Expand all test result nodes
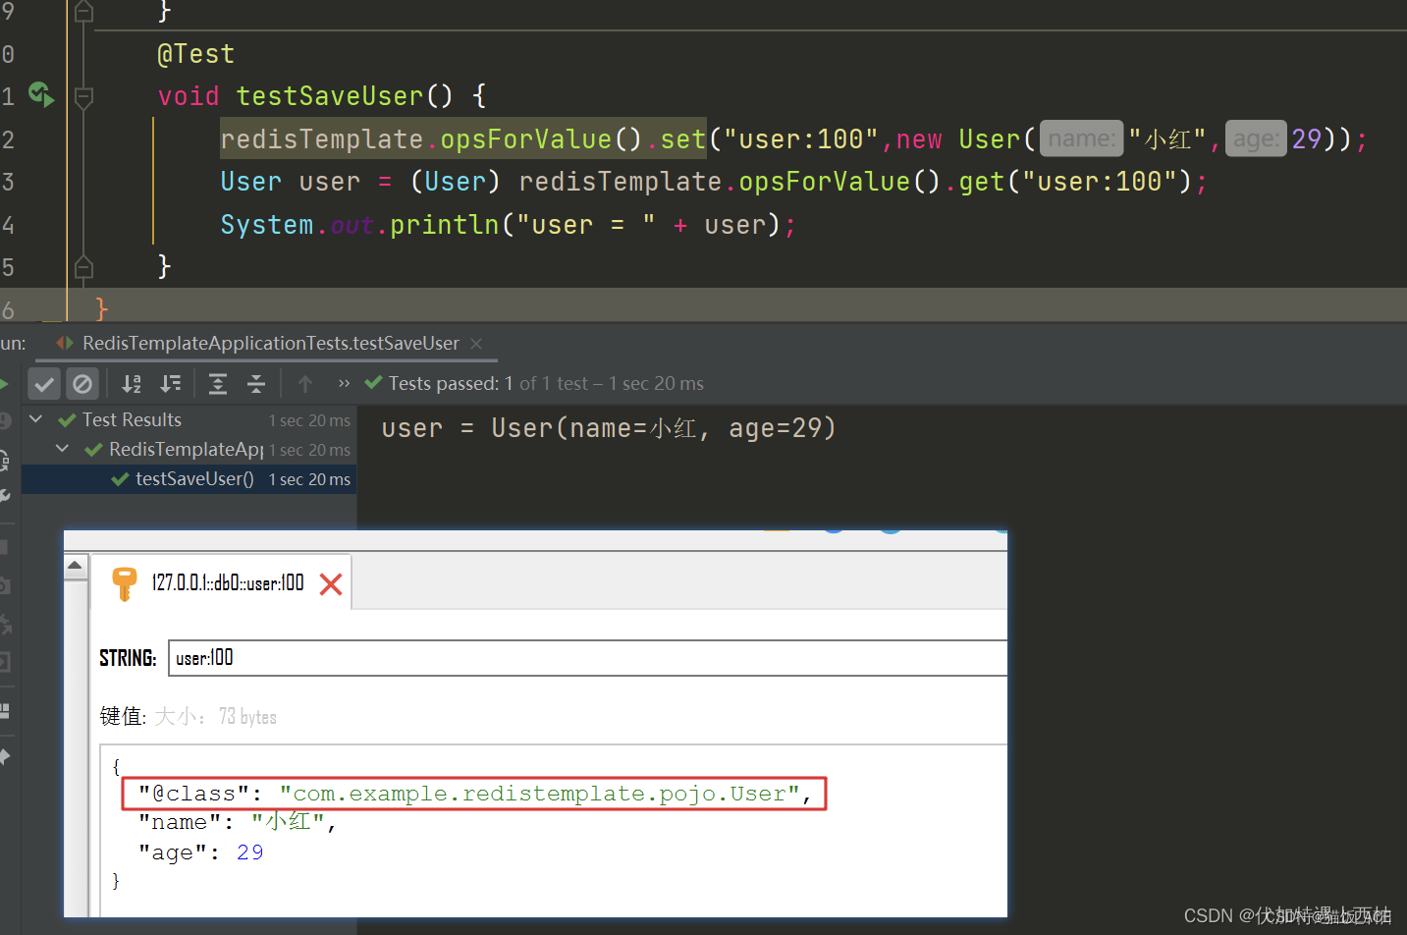Viewport: 1407px width, 935px height. pos(218,384)
